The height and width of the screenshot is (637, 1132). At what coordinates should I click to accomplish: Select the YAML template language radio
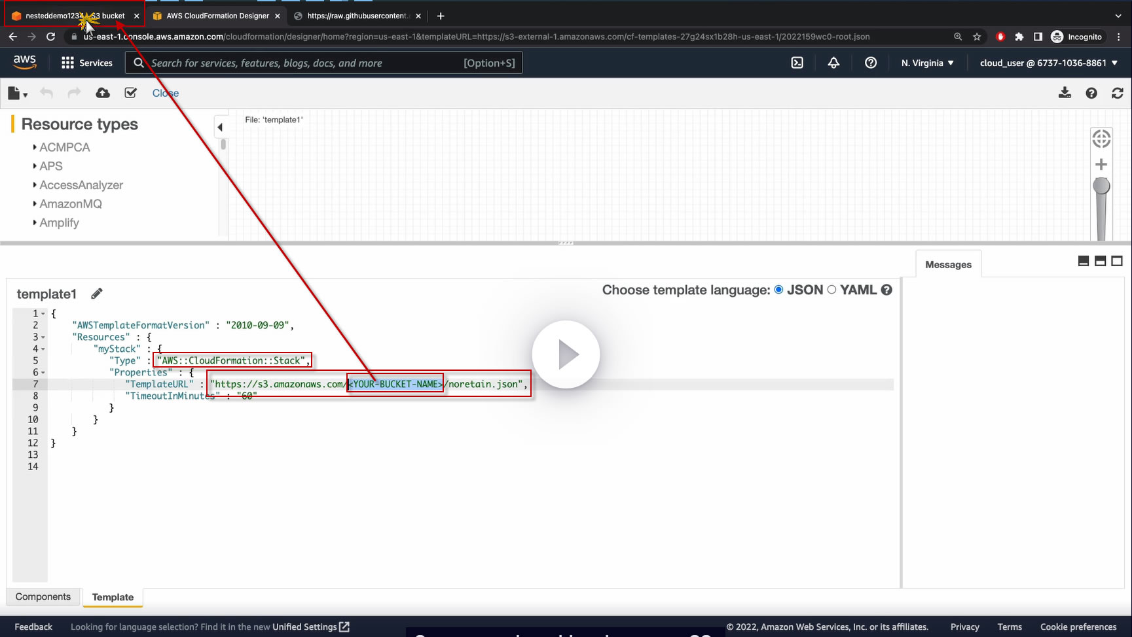pyautogui.click(x=831, y=290)
